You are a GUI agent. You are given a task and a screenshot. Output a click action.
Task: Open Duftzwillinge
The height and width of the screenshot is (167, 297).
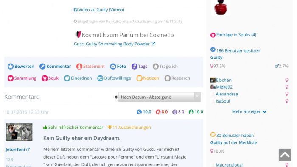118,78
